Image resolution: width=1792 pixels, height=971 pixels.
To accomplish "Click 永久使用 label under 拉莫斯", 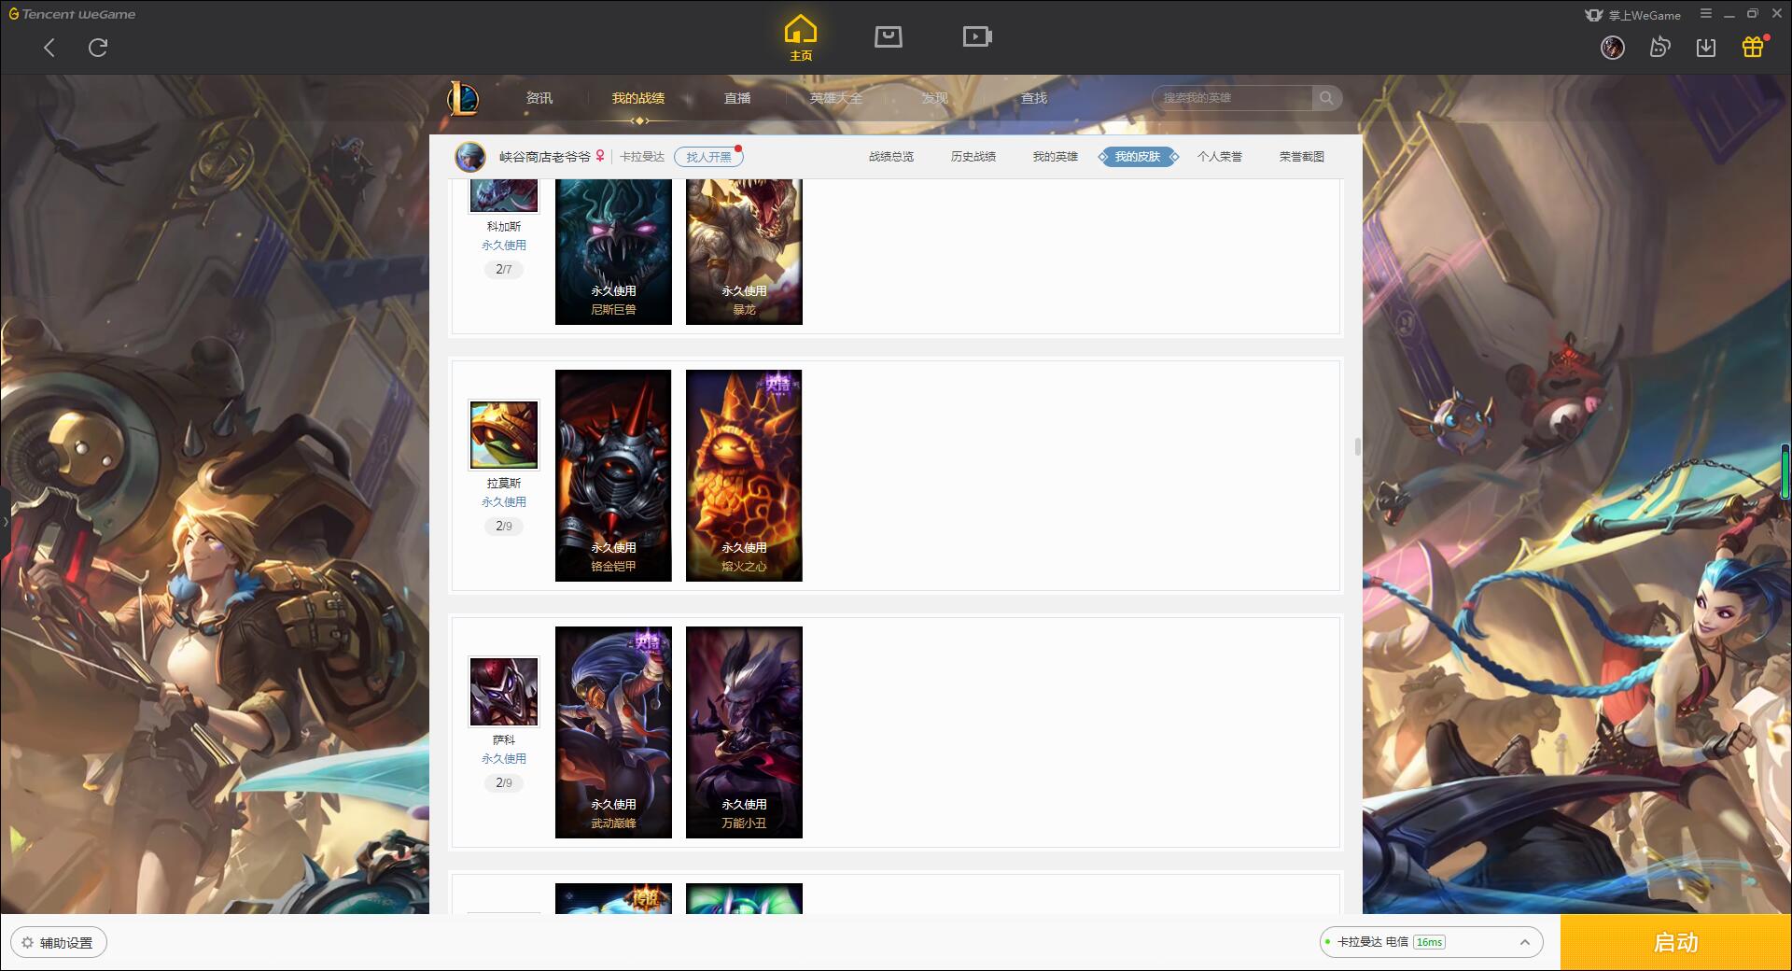I will 504,502.
